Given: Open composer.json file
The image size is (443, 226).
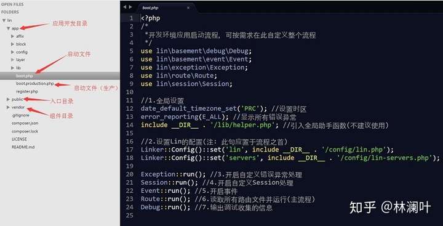Looking at the screenshot, I should [25, 123].
